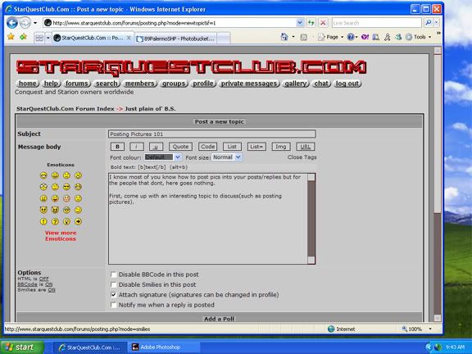Check Disable Smilies in this post
472x354 pixels.
pos(113,285)
